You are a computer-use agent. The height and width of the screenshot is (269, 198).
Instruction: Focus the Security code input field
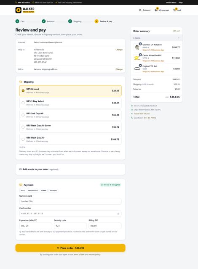point(70,226)
